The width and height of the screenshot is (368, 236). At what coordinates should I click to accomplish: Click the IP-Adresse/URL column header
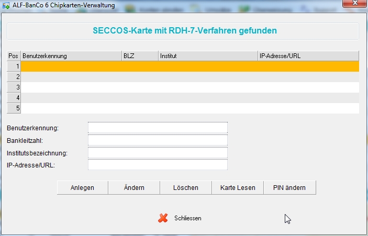coord(308,56)
